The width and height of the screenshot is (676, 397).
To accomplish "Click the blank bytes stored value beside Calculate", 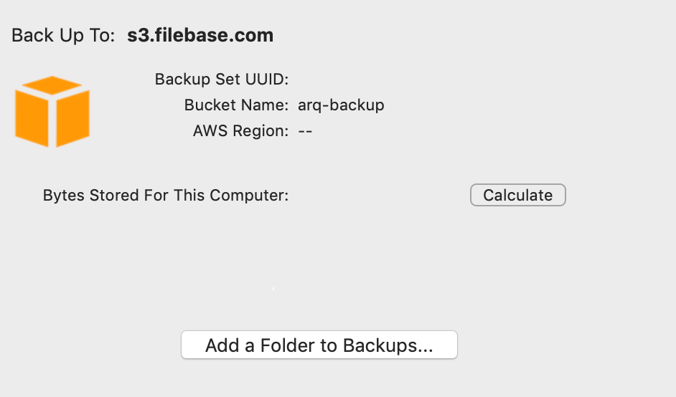I will point(377,195).
